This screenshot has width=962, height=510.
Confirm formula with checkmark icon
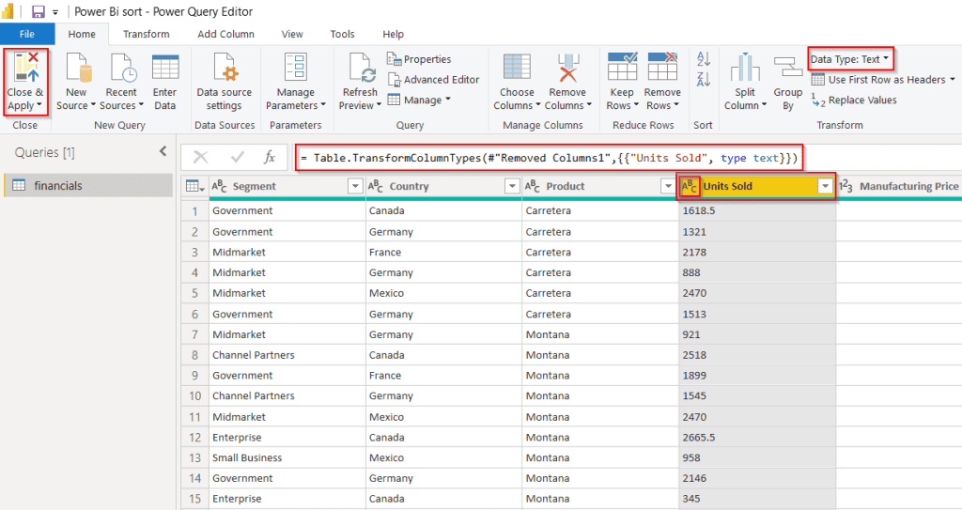coord(237,158)
